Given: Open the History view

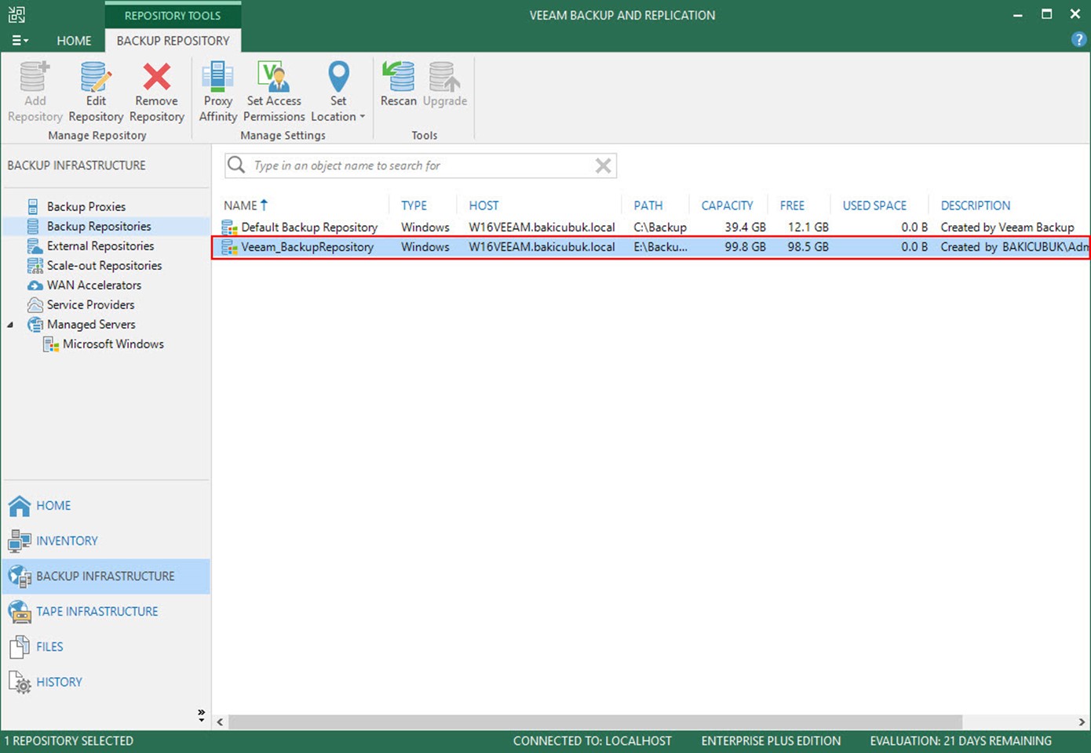Looking at the screenshot, I should tap(59, 682).
